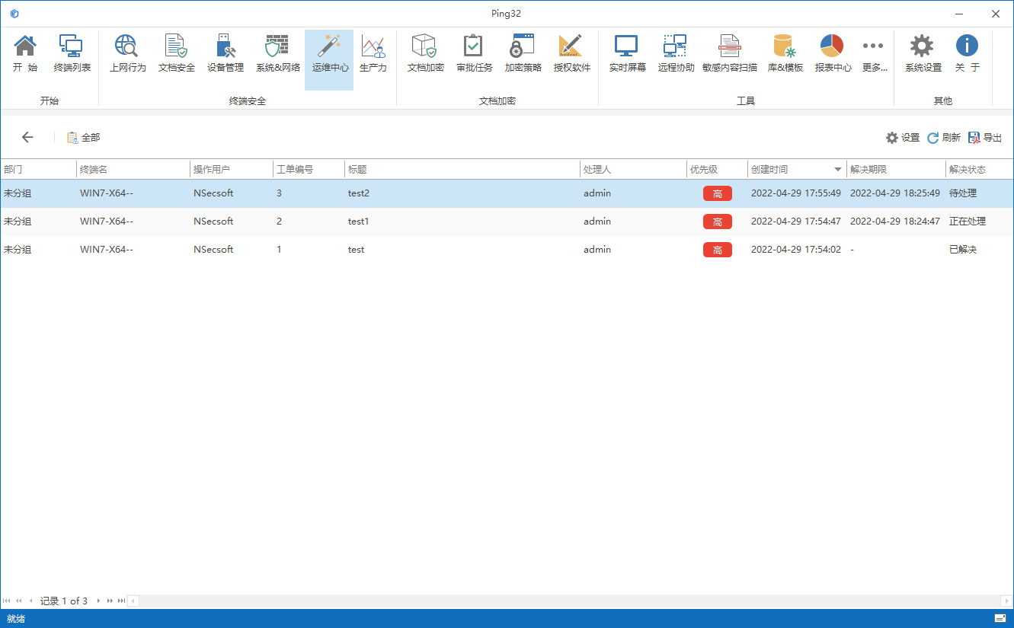The image size is (1014, 628).
Task: Go to next record in navigator
Action: (98, 601)
